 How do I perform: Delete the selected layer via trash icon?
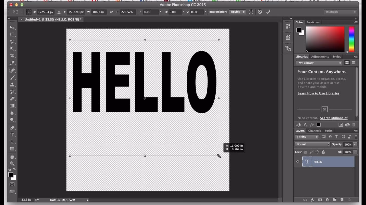tap(349, 200)
